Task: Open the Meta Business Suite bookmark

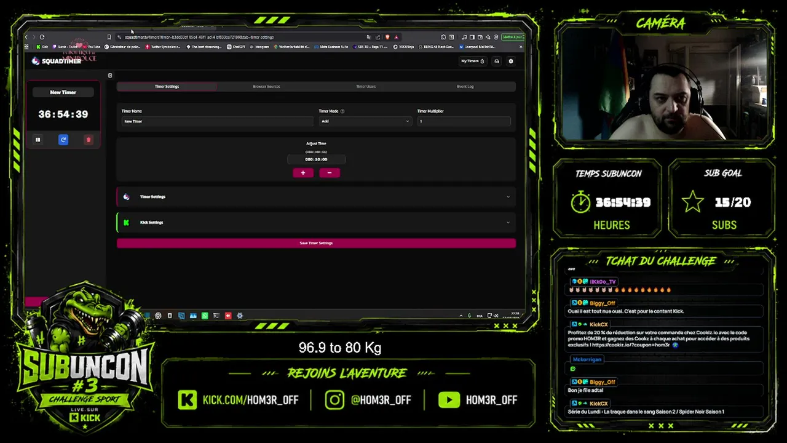Action: tap(331, 47)
